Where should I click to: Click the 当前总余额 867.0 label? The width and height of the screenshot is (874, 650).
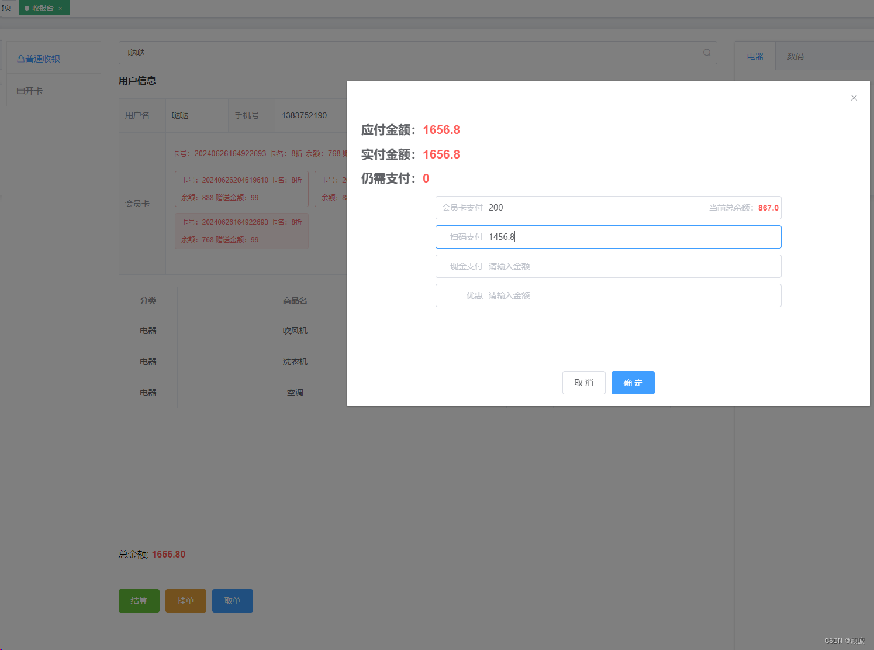[x=744, y=208]
